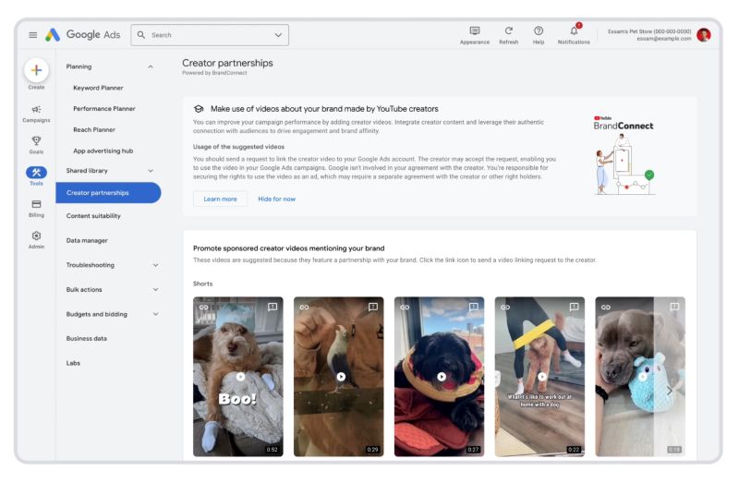This screenshot has width=739, height=483.
Task: Open Data manager
Action: tap(87, 240)
